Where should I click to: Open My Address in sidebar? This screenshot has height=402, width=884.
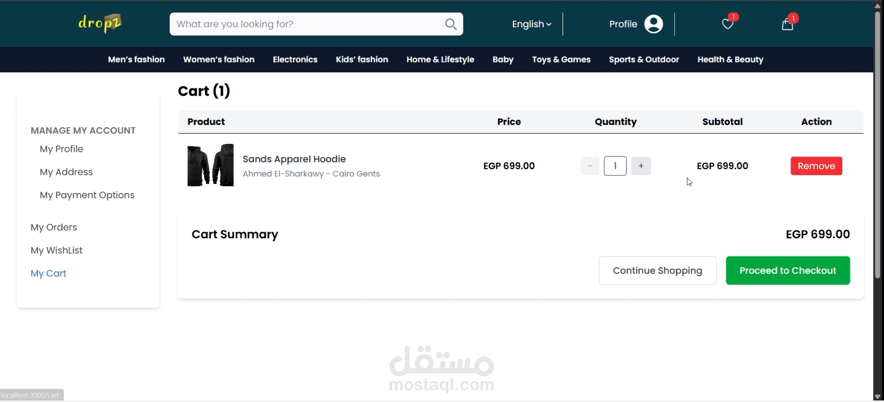point(66,172)
